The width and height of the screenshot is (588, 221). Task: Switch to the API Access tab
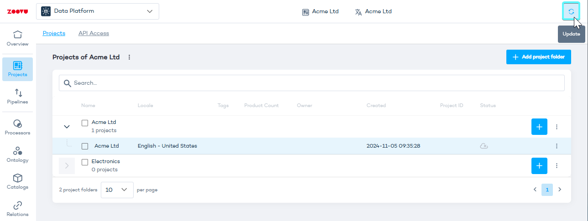click(94, 33)
